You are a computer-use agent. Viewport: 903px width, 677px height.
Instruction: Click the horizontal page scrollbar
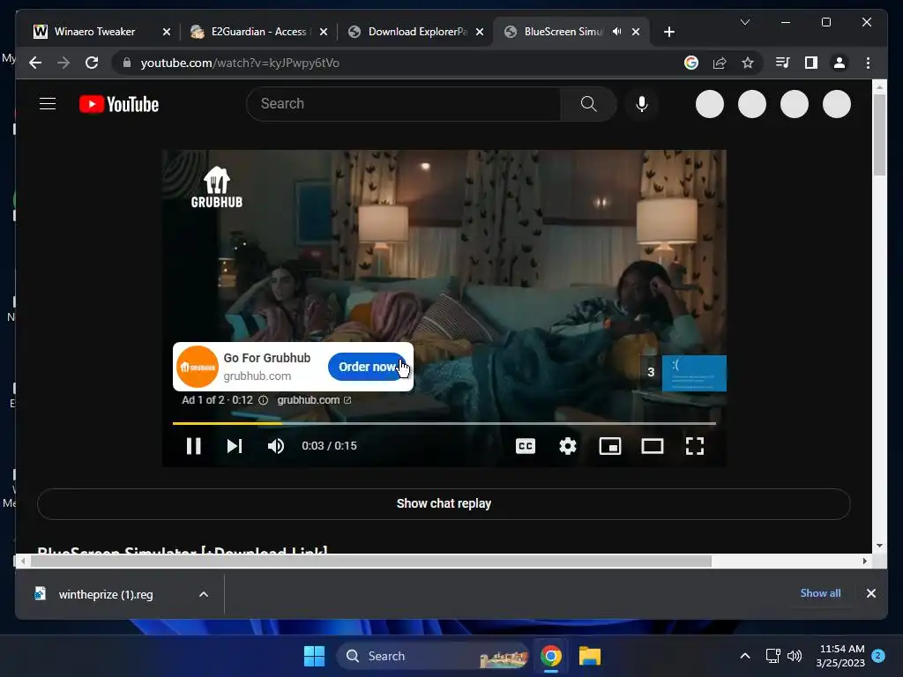[x=371, y=561]
